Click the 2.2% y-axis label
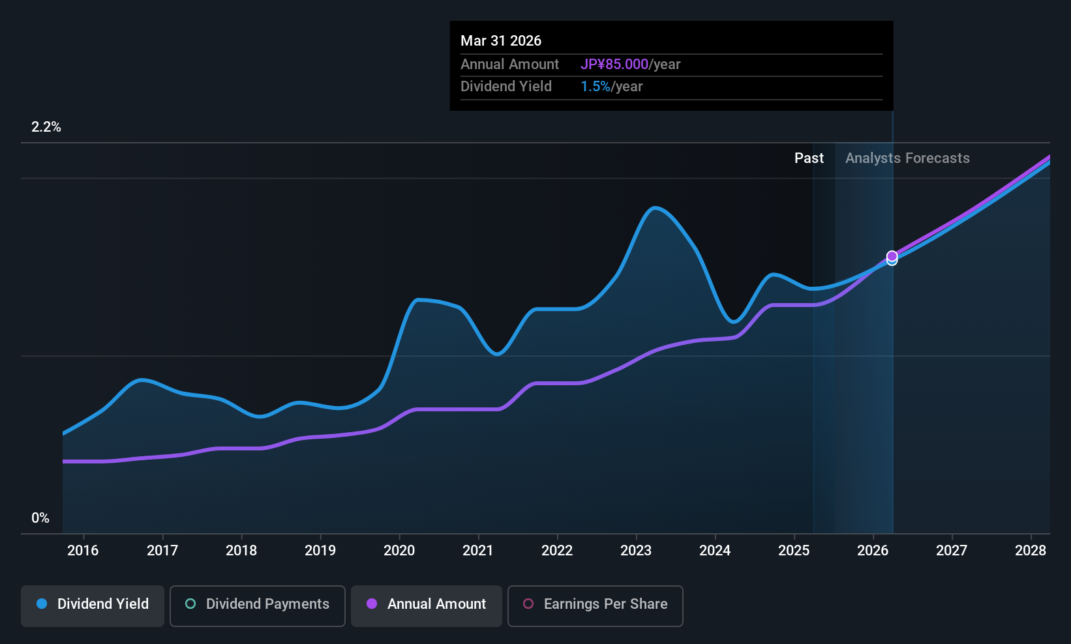The width and height of the screenshot is (1071, 644). click(46, 127)
